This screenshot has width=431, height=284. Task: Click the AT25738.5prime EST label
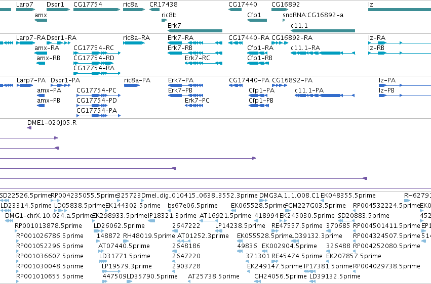(214, 276)
